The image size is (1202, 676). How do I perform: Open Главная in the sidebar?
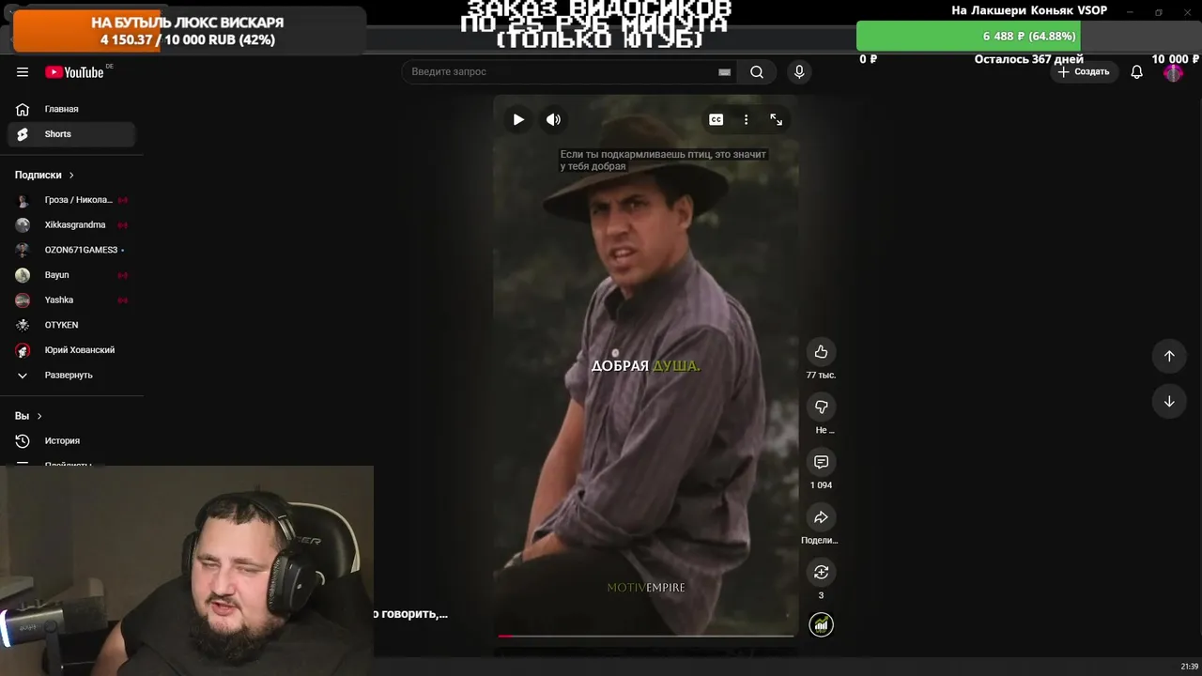pos(71,109)
